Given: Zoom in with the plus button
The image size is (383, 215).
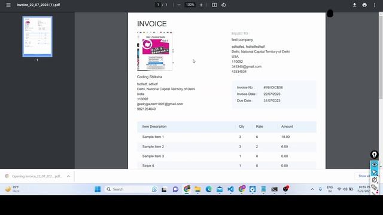Looking at the screenshot, I should tap(201, 5).
